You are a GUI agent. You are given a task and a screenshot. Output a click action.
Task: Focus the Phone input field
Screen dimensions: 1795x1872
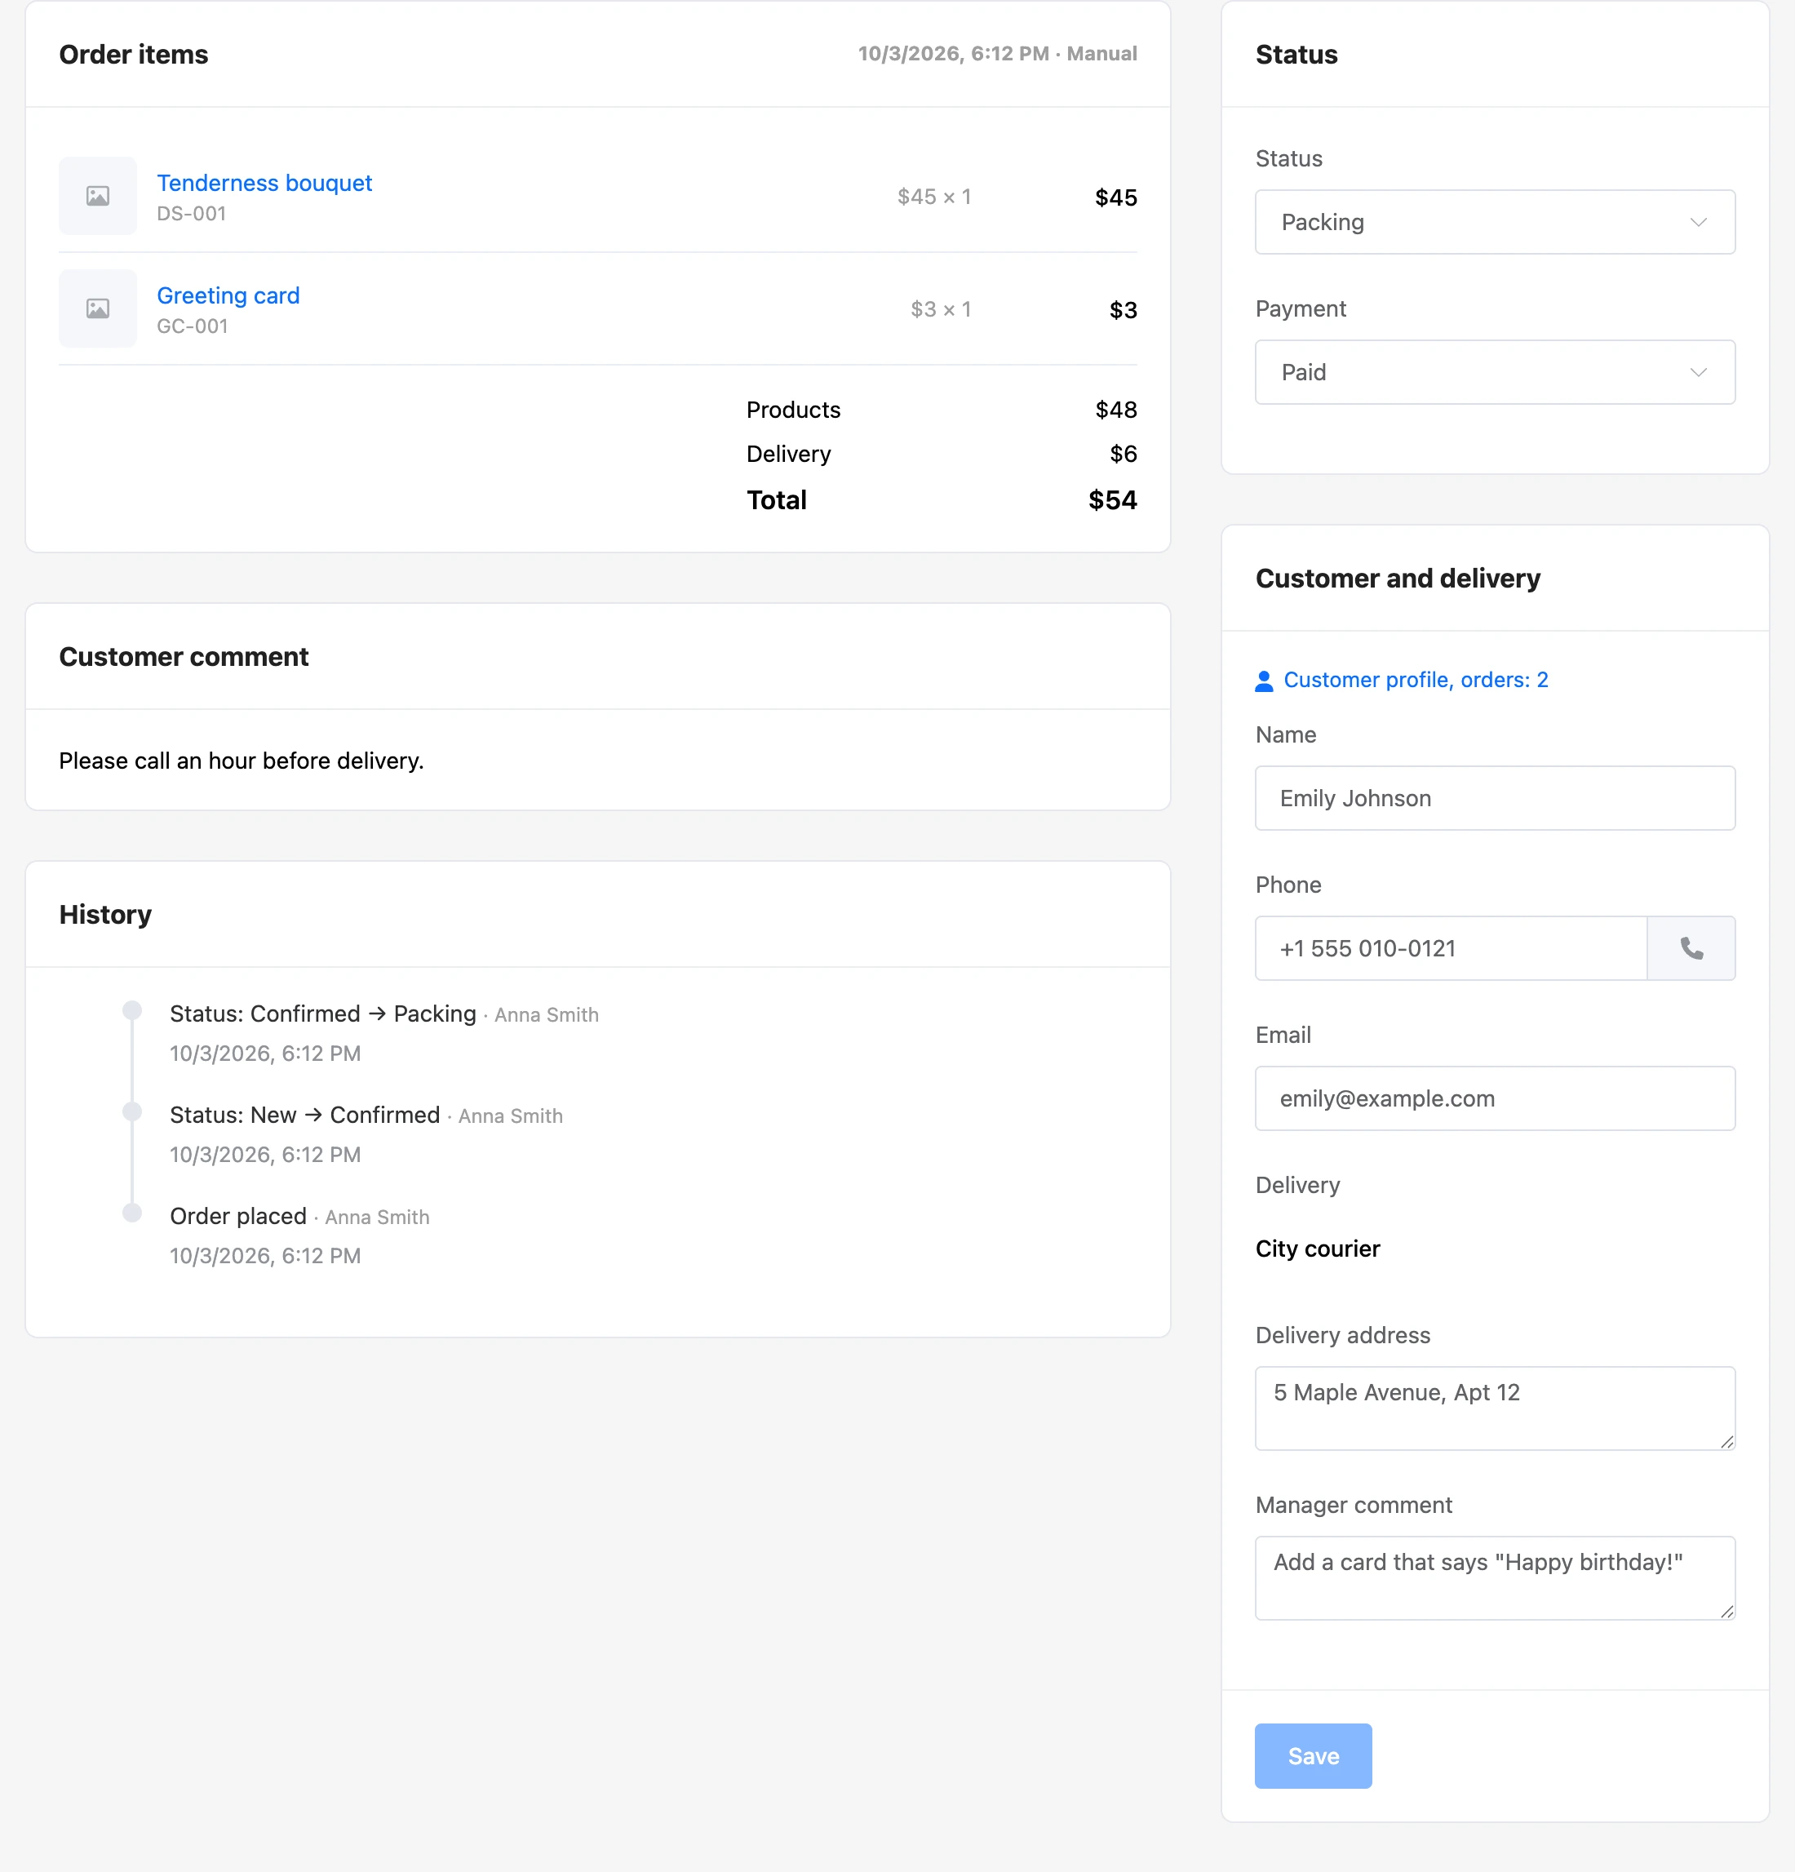[1452, 948]
